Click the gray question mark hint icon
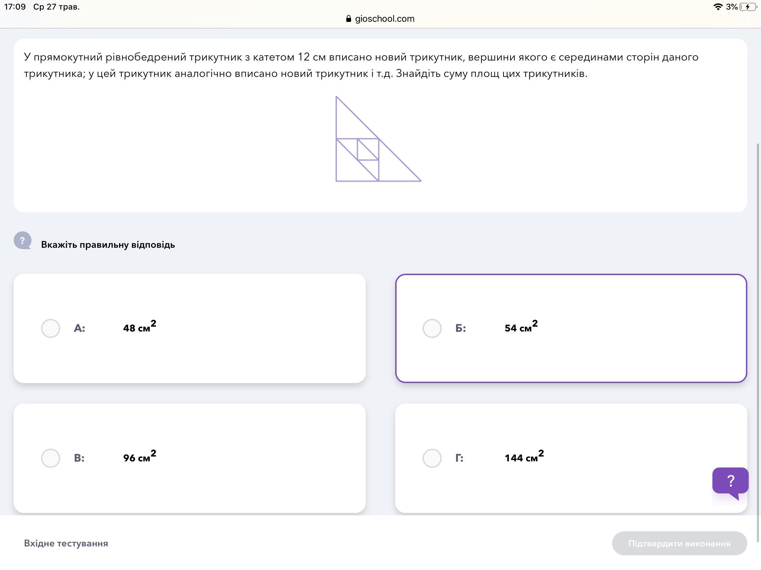 coord(23,241)
